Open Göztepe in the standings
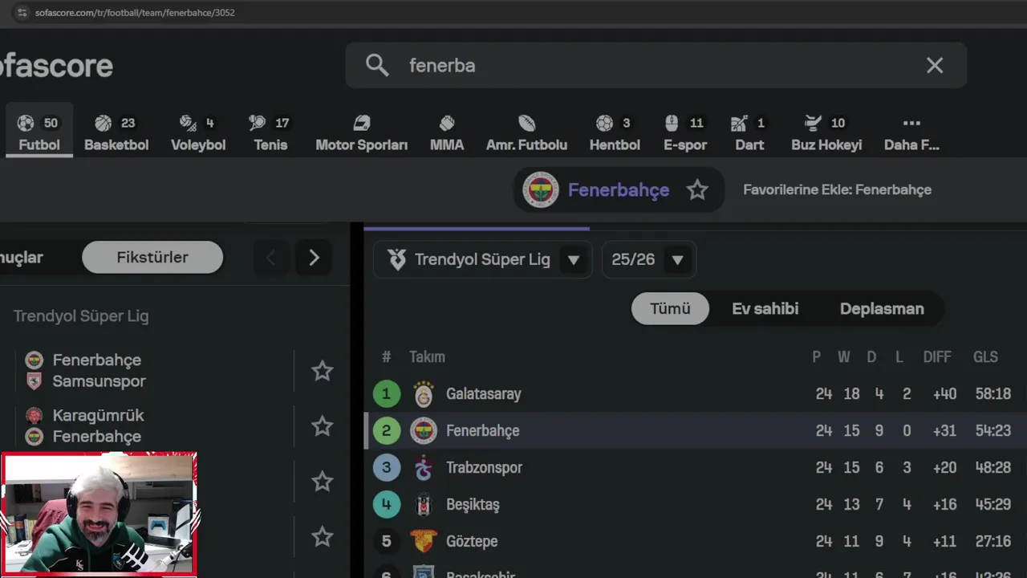 point(472,542)
